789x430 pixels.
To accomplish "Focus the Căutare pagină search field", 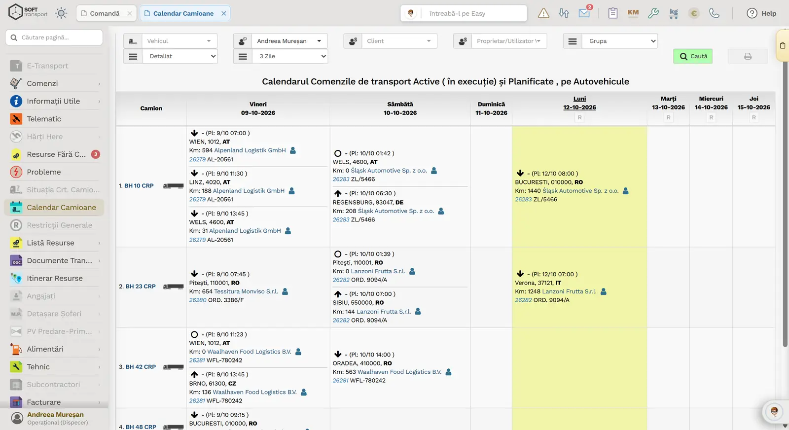I will pyautogui.click(x=54, y=37).
